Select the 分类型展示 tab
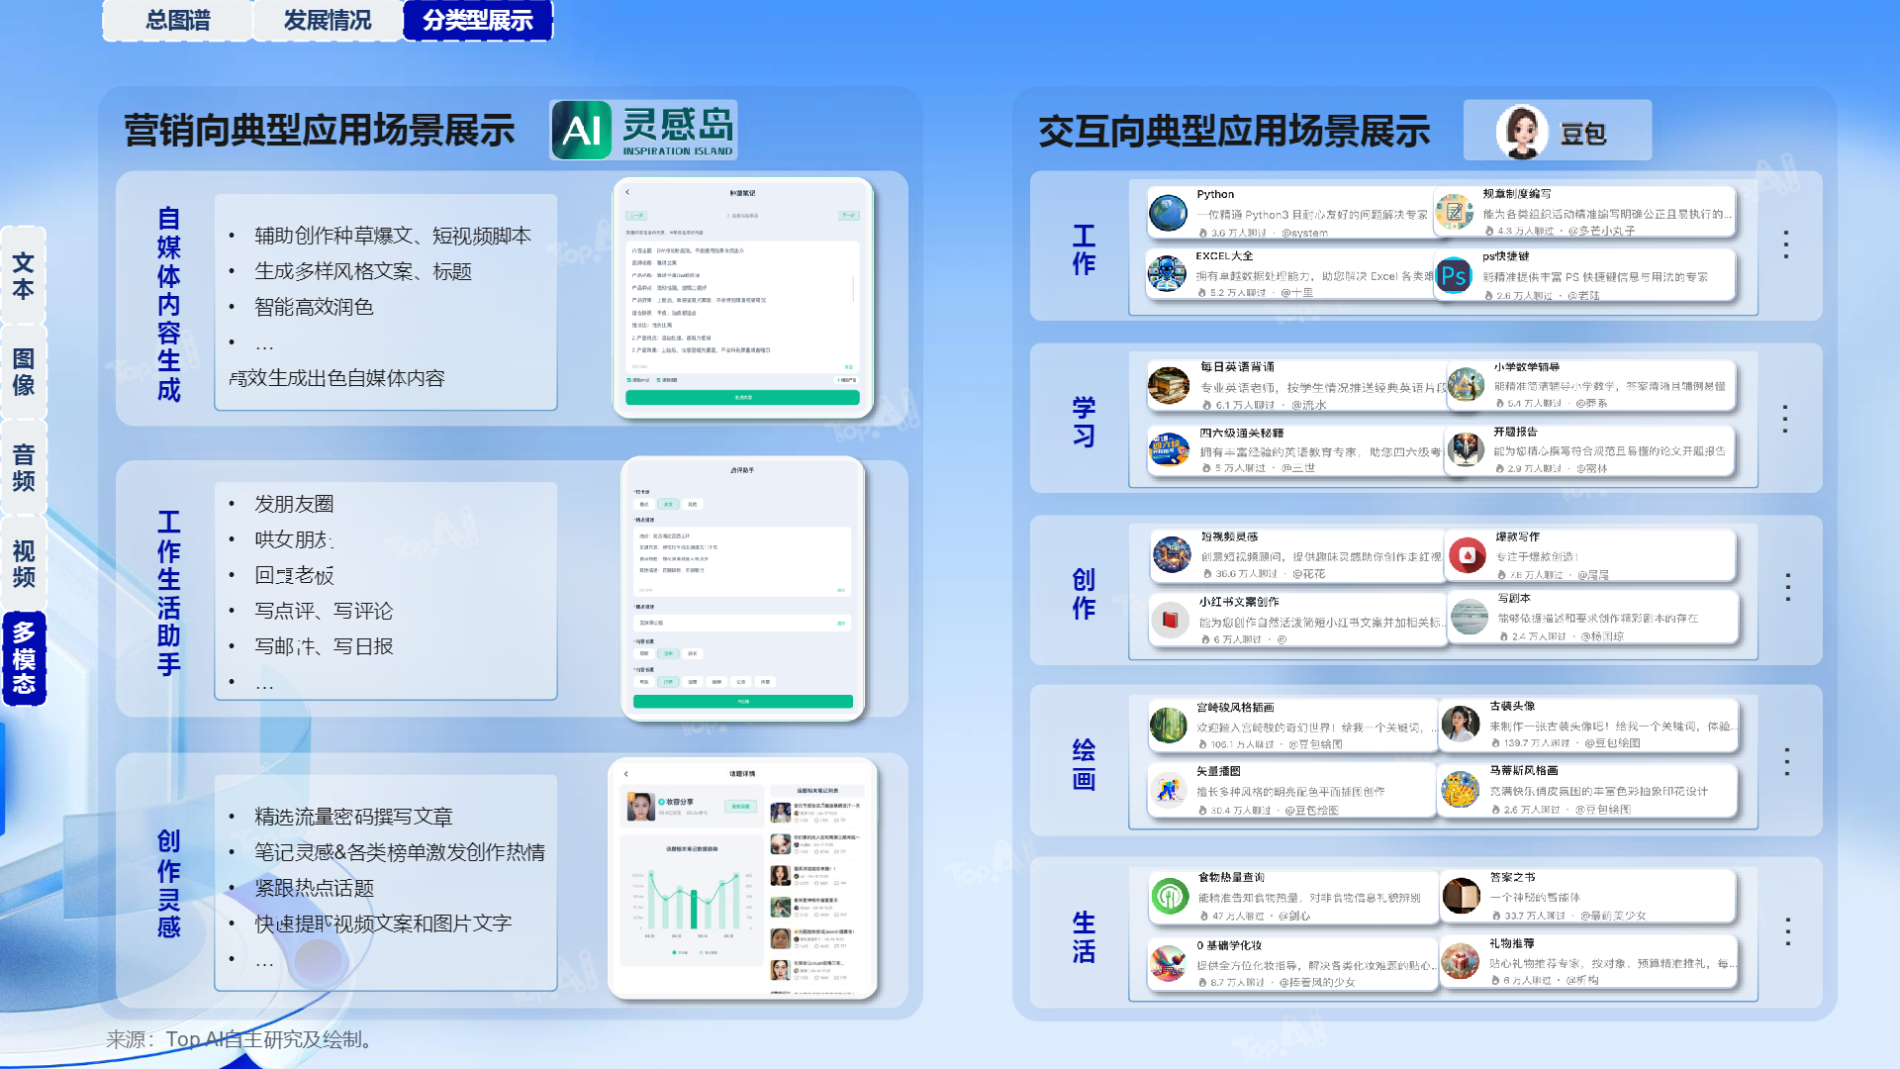Image resolution: width=1900 pixels, height=1069 pixels. 478,20
